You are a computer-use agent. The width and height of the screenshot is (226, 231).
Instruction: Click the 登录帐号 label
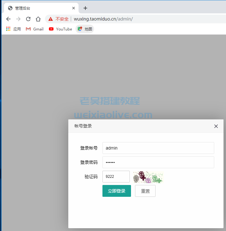89,148
